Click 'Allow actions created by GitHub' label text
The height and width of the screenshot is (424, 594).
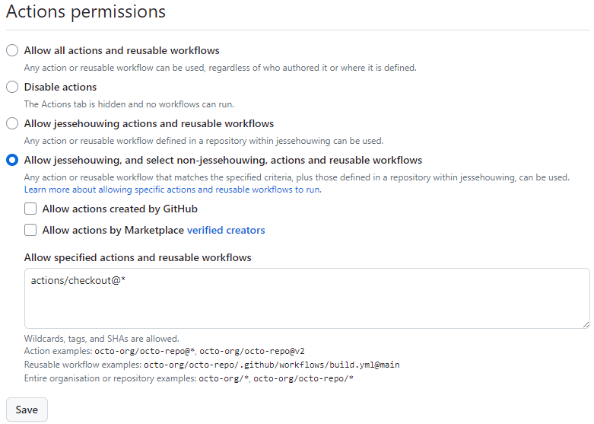tap(120, 209)
